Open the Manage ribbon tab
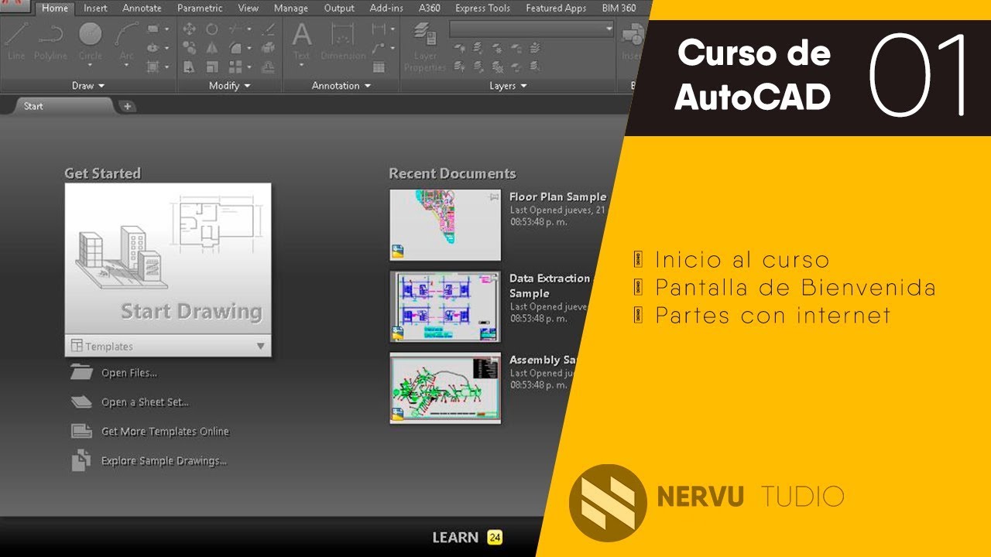The width and height of the screenshot is (991, 557). click(291, 9)
